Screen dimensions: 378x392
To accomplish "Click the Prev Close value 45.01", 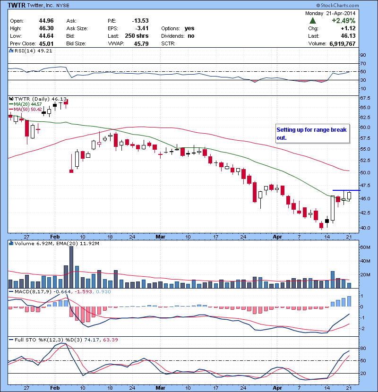I will coord(46,44).
